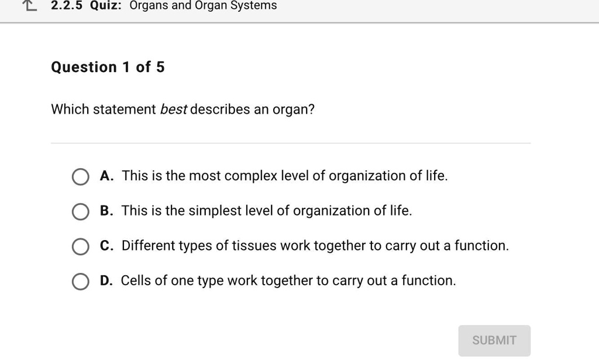Click the 'Organs and Organ Systems' quiz title

tap(203, 6)
